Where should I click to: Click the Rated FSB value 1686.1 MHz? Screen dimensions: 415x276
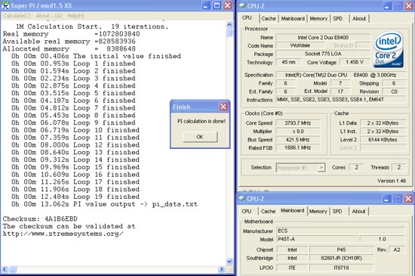(x=298, y=147)
